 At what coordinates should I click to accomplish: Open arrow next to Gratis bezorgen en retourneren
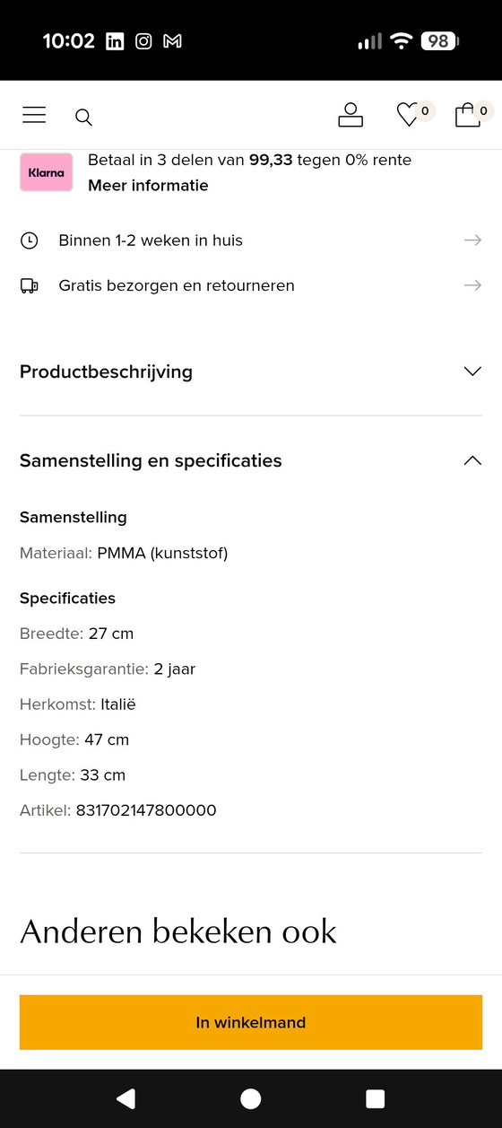pyautogui.click(x=472, y=285)
